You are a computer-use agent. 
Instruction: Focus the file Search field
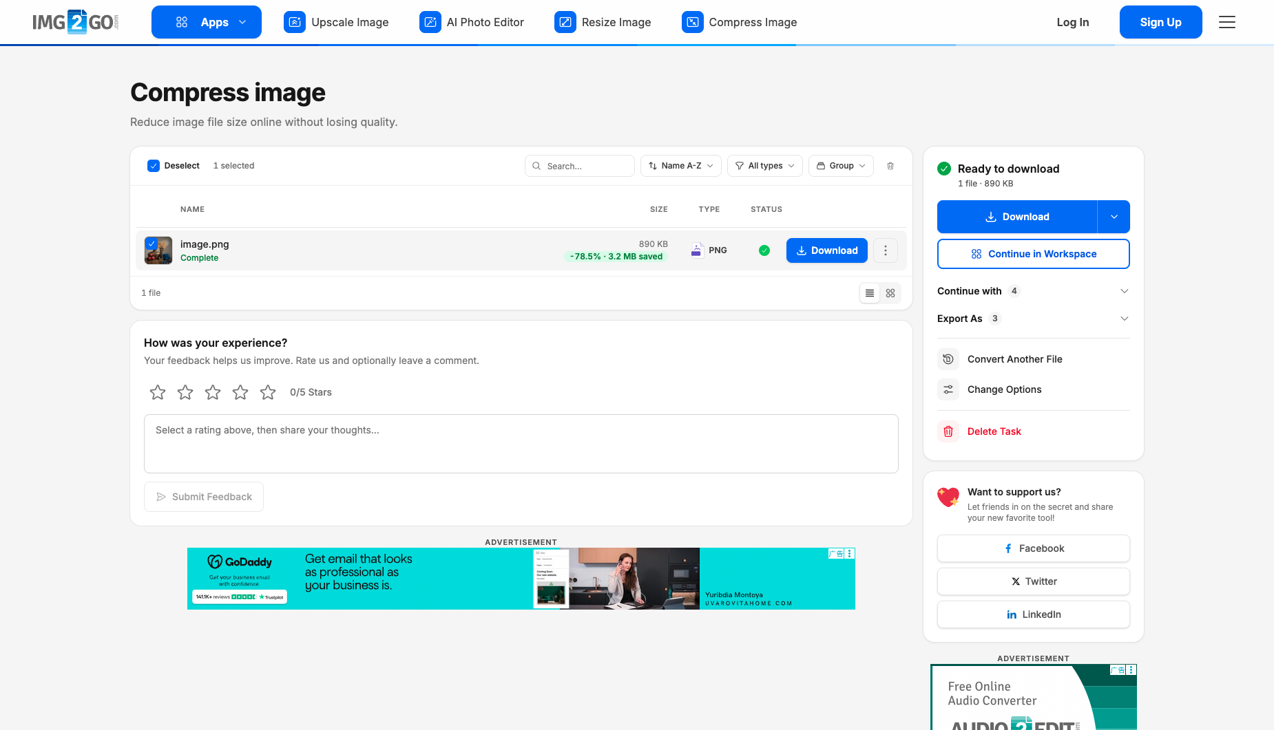580,166
